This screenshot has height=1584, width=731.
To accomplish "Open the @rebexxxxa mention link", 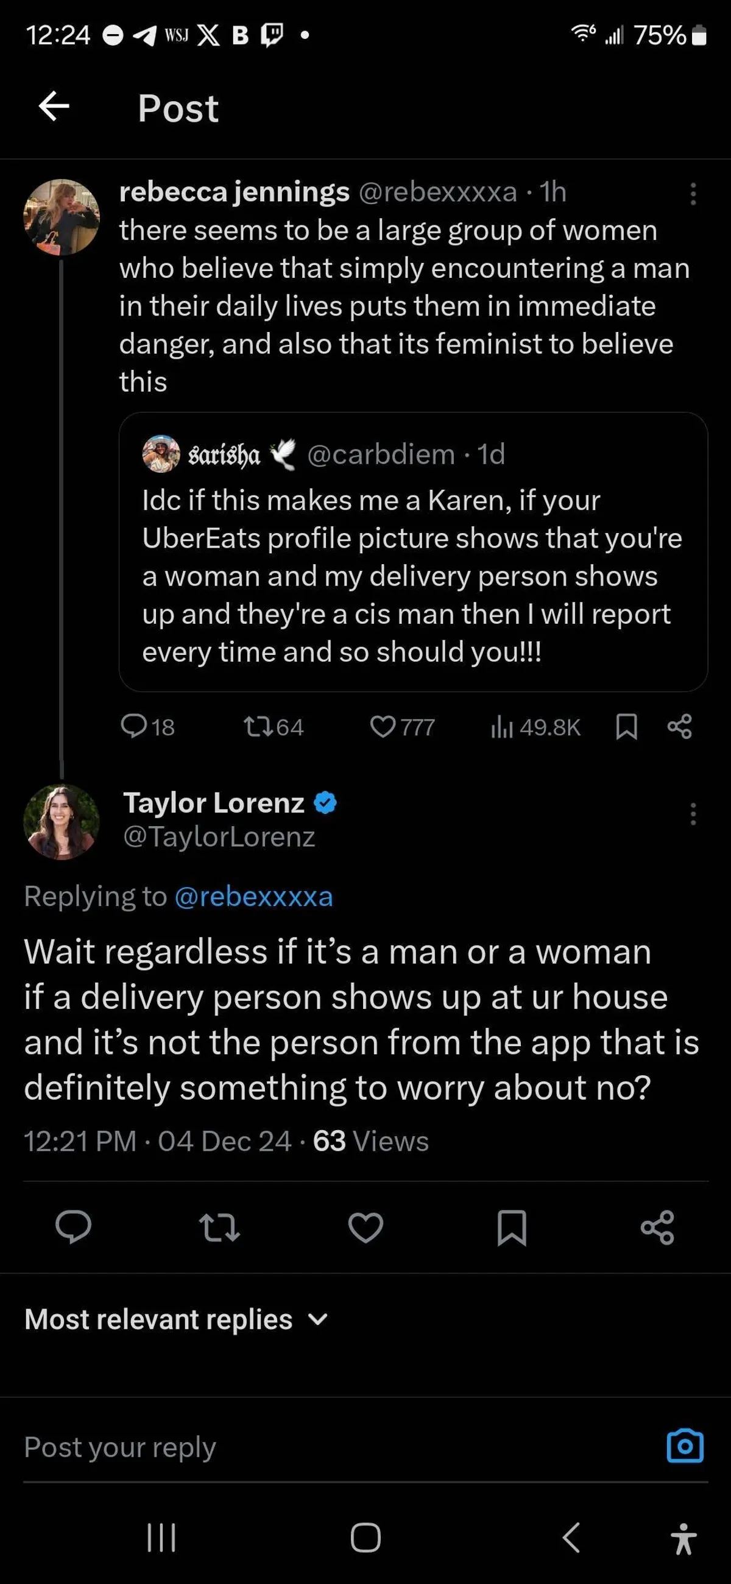I will [x=253, y=897].
